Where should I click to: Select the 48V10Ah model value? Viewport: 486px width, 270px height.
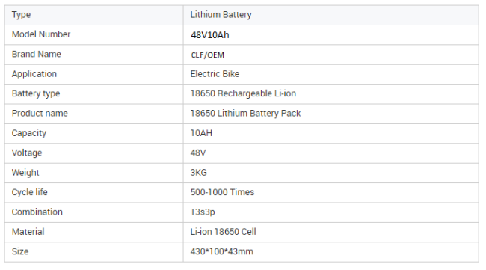click(210, 34)
